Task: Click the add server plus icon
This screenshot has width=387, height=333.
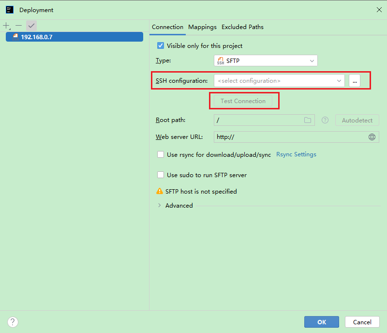Action: tap(6, 26)
